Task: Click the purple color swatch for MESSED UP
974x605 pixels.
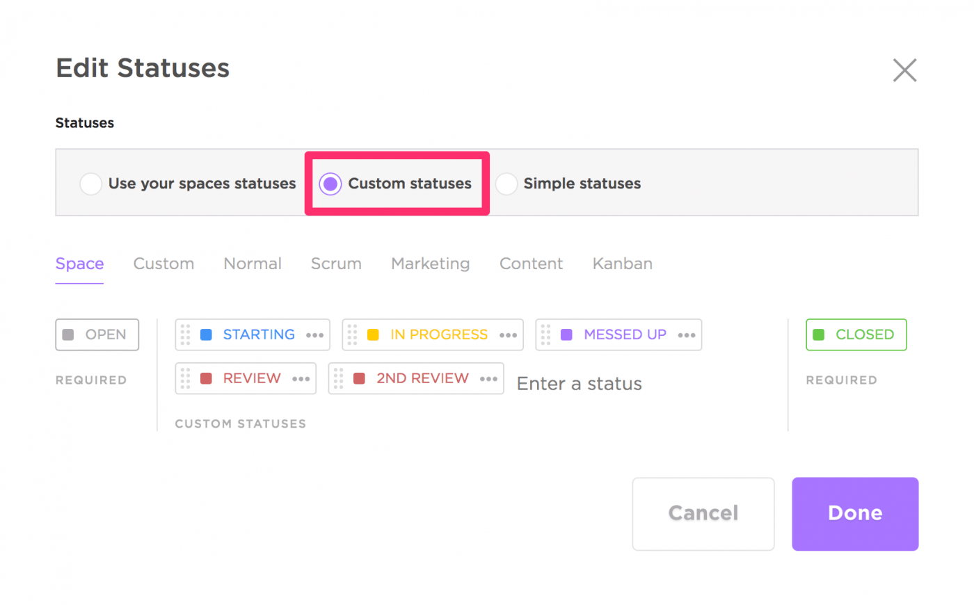Action: pyautogui.click(x=566, y=334)
